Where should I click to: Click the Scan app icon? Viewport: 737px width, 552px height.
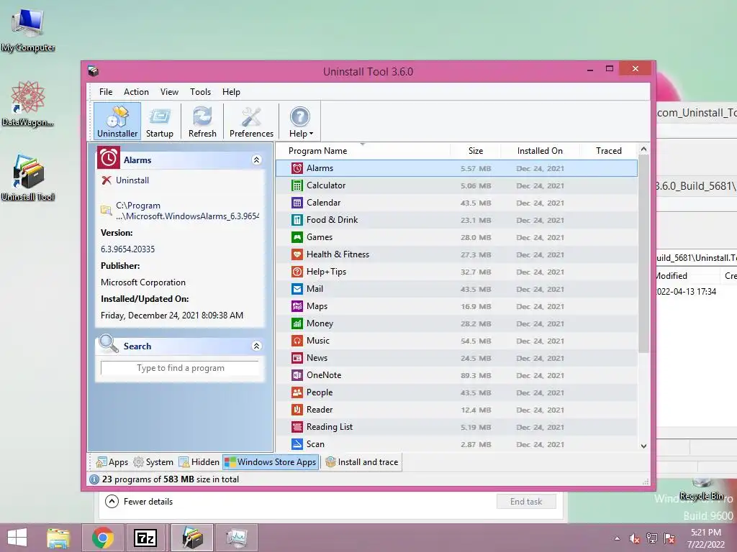[x=297, y=444]
